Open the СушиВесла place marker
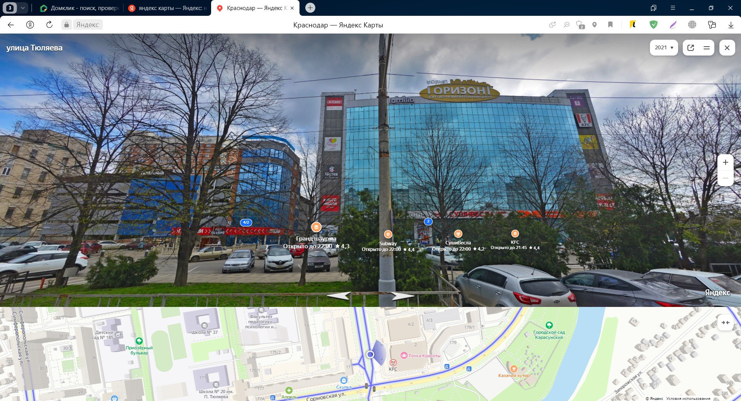The image size is (741, 401). 458,233
